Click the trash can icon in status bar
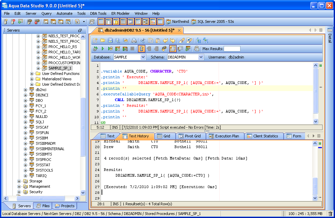This screenshot has width=335, height=218. click(x=330, y=214)
